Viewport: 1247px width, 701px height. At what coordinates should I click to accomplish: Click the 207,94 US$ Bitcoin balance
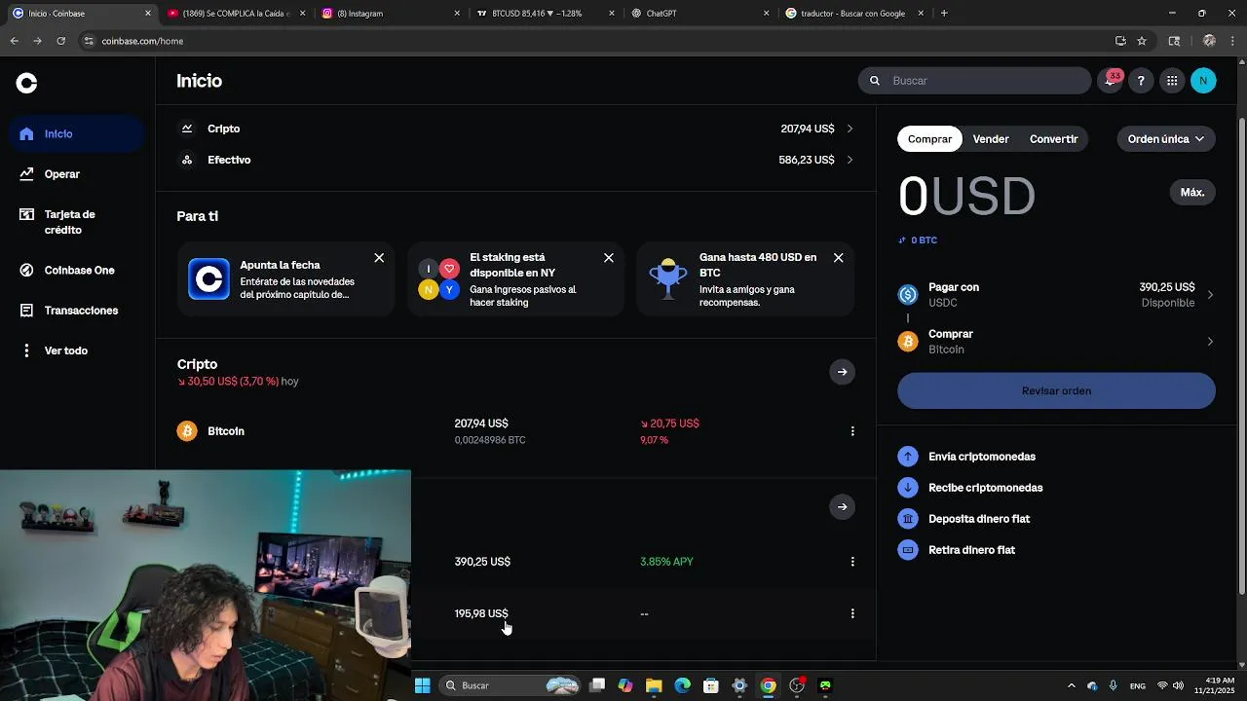pos(481,424)
